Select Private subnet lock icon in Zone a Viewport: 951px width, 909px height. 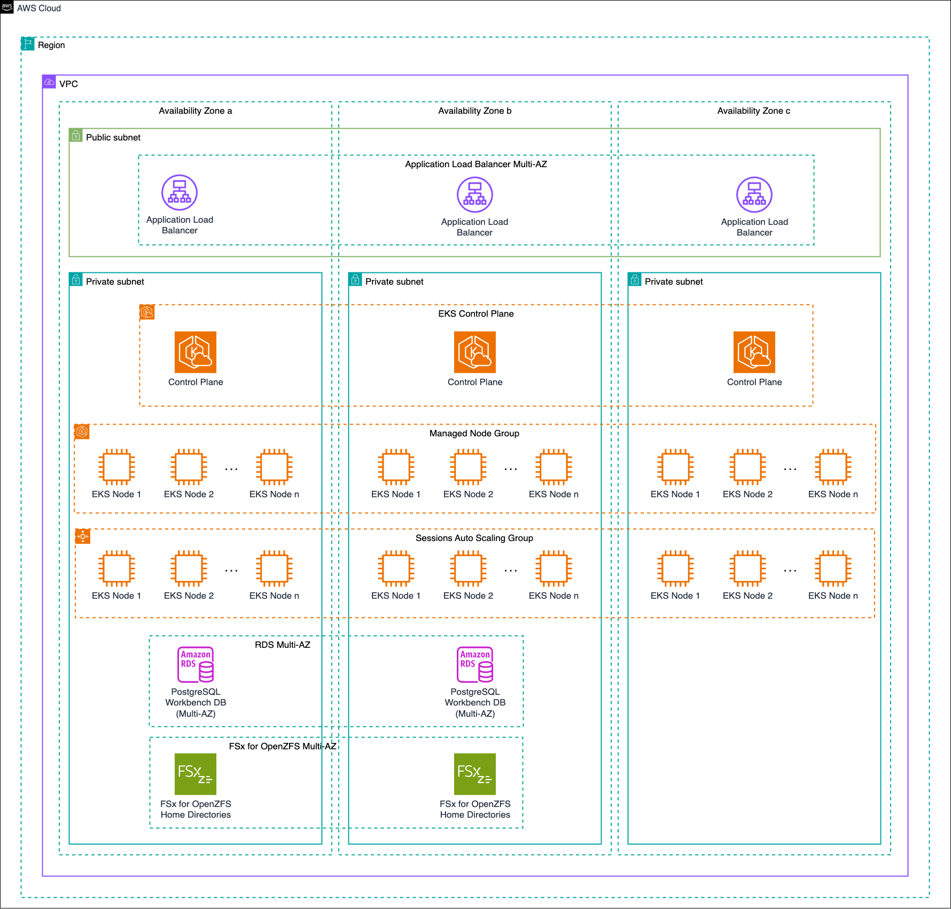(x=76, y=279)
